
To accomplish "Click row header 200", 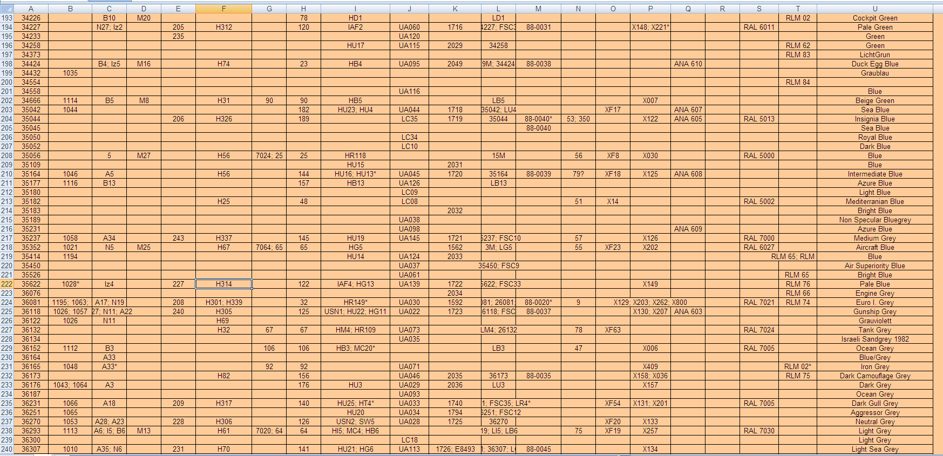I will click(x=6, y=82).
